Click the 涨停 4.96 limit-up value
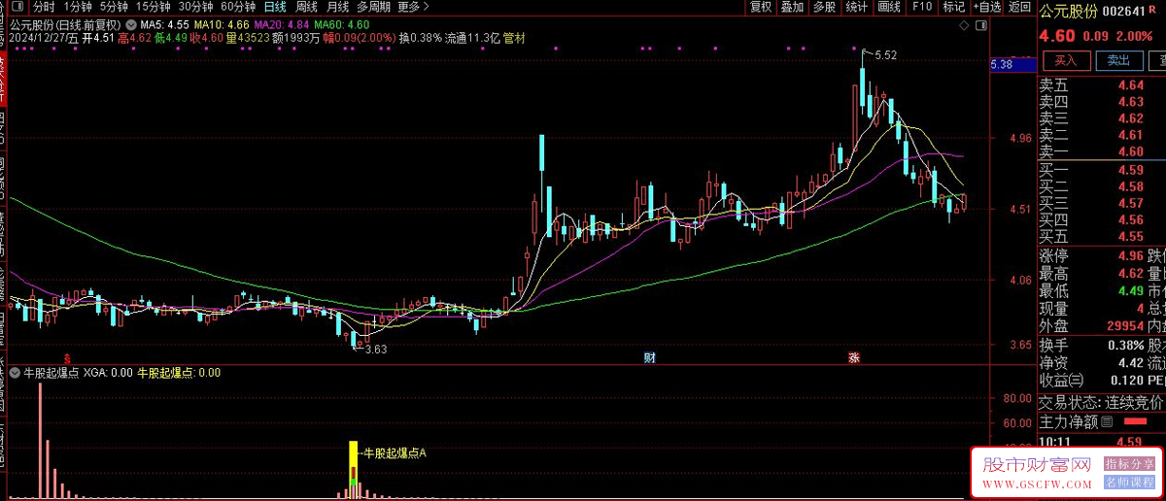1166x501 pixels. [x=1130, y=256]
